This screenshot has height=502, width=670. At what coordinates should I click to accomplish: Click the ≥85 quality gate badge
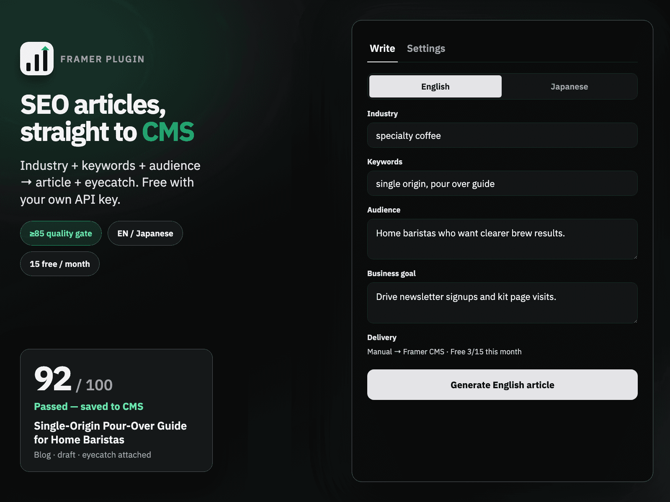click(61, 233)
